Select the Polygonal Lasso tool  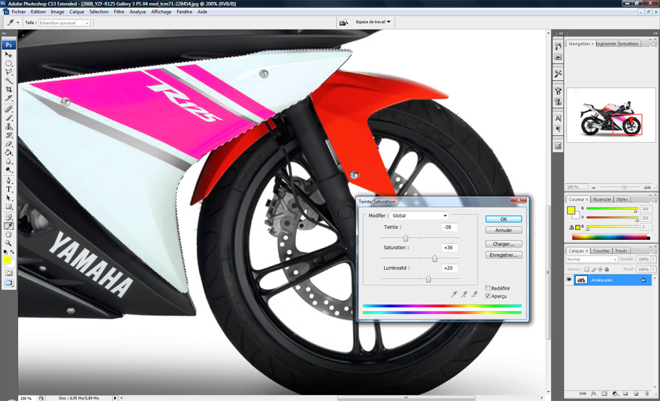coord(9,72)
